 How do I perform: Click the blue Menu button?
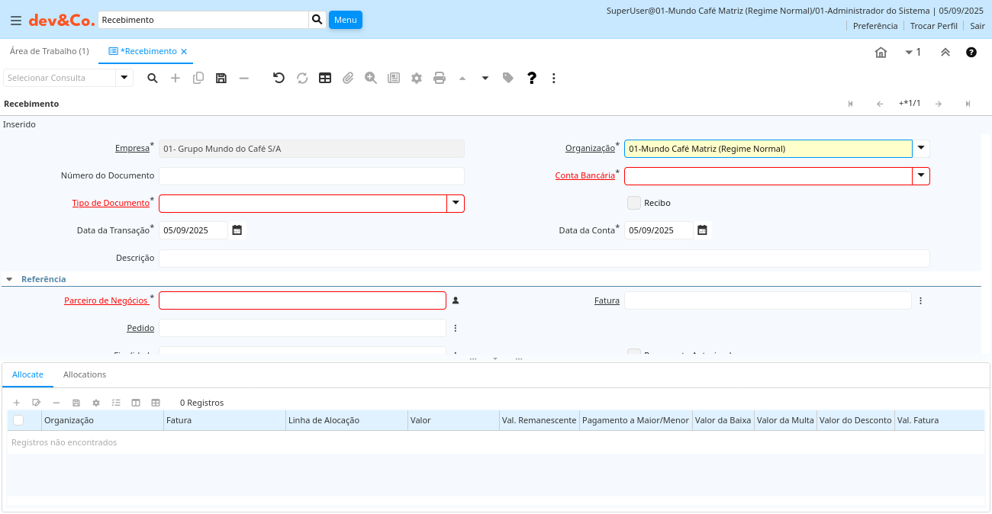coord(345,20)
